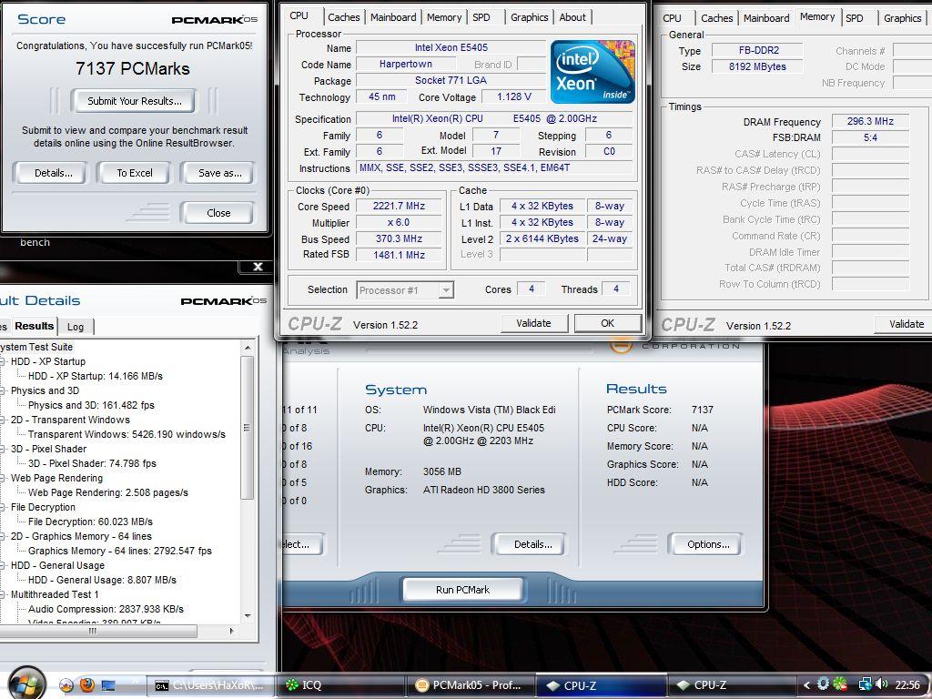Close the bench window with the X button

[x=258, y=267]
